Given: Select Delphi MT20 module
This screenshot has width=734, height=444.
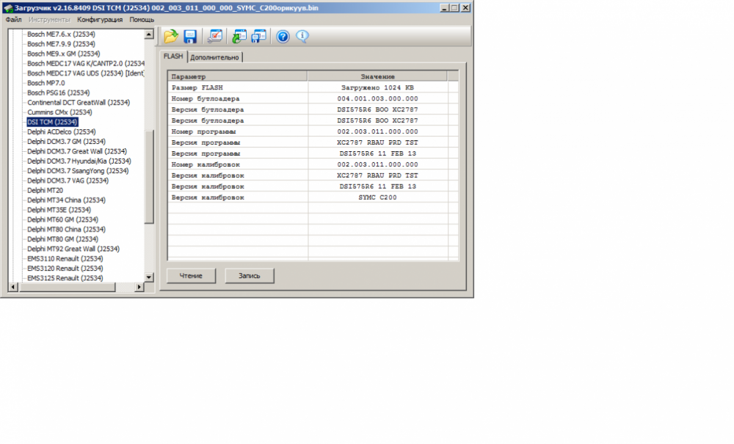Looking at the screenshot, I should pyautogui.click(x=45, y=190).
